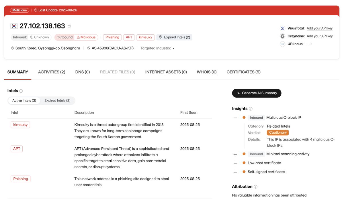Open the WHOIS (0) tab
Image resolution: width=344 pixels, height=200 pixels.
207,72
